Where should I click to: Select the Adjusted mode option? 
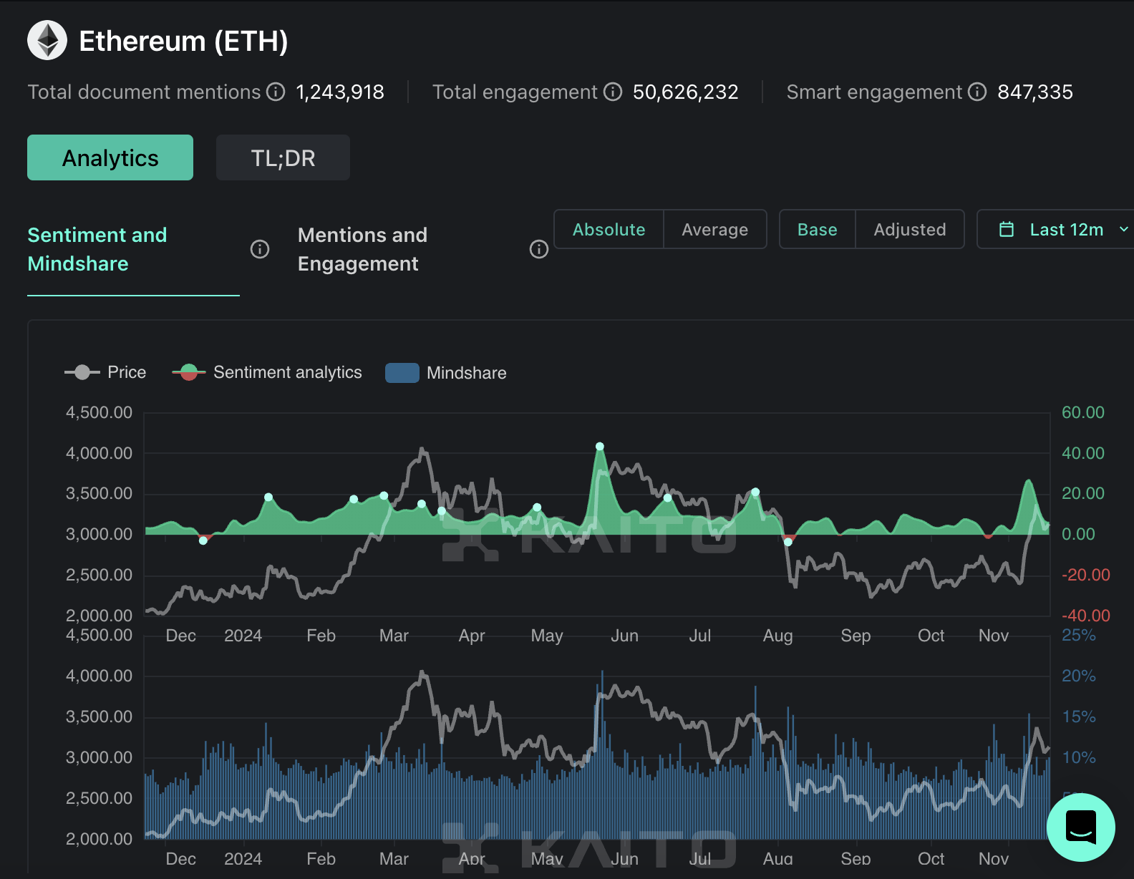[910, 229]
